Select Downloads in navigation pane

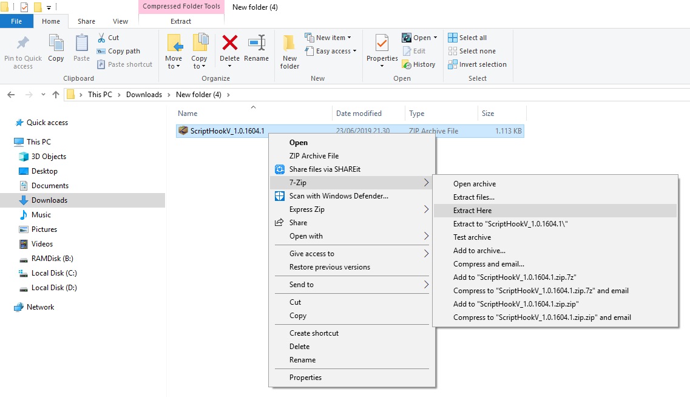[83, 200]
